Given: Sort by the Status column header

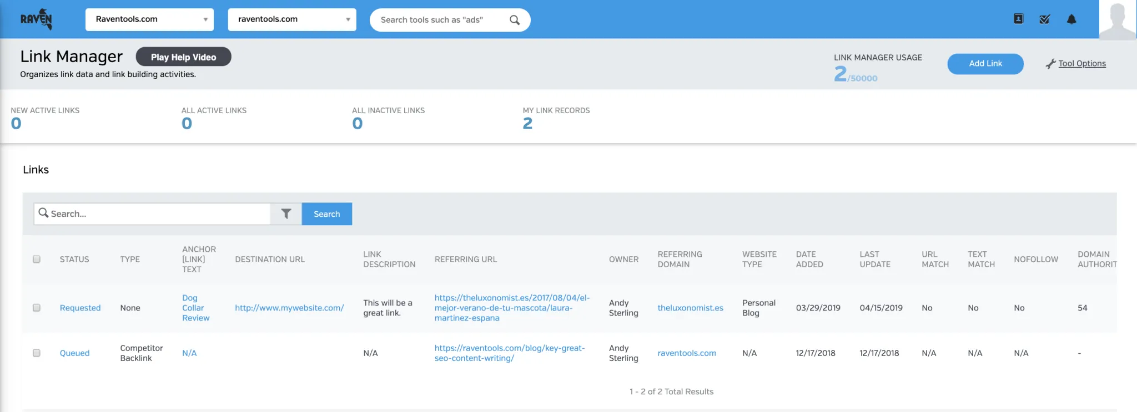Looking at the screenshot, I should click(74, 259).
